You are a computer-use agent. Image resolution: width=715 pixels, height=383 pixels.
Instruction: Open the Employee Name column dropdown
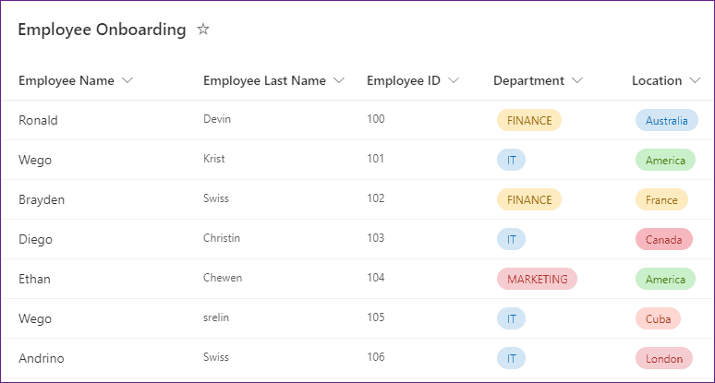tap(127, 81)
